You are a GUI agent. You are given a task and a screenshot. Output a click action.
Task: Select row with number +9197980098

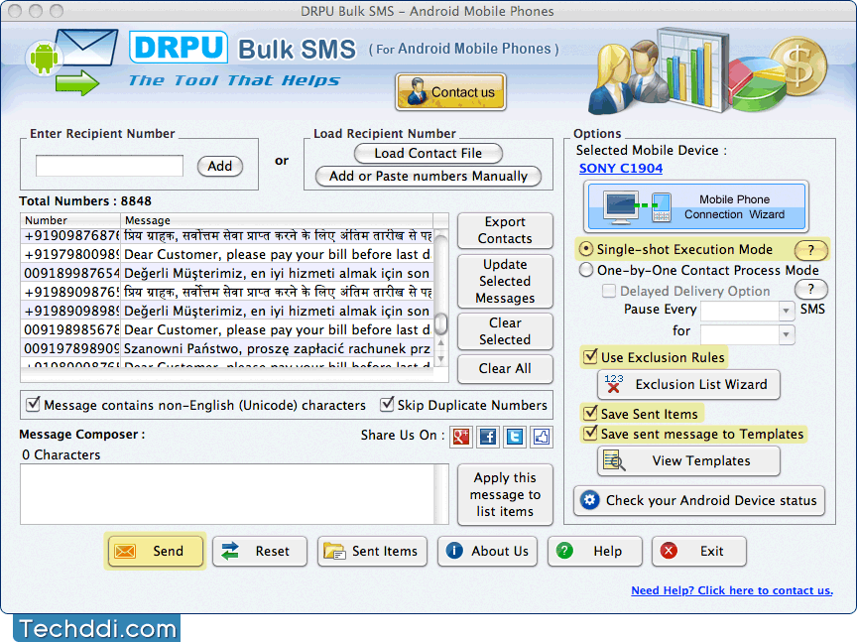[227, 255]
